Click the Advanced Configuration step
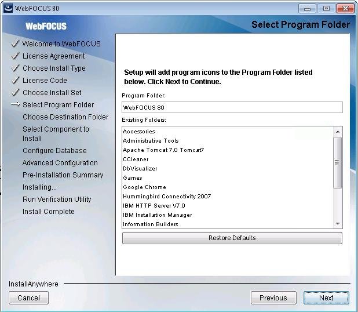Viewport: 358px width, 312px height. [60, 163]
